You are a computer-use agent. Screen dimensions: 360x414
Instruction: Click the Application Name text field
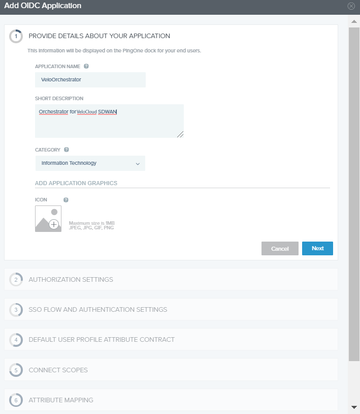(x=90, y=80)
